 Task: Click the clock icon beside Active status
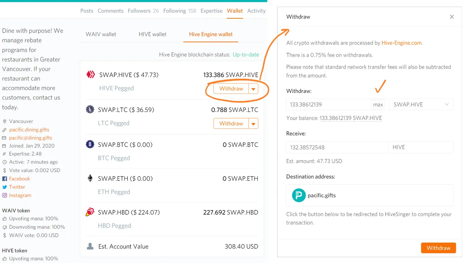pyautogui.click(x=5, y=162)
